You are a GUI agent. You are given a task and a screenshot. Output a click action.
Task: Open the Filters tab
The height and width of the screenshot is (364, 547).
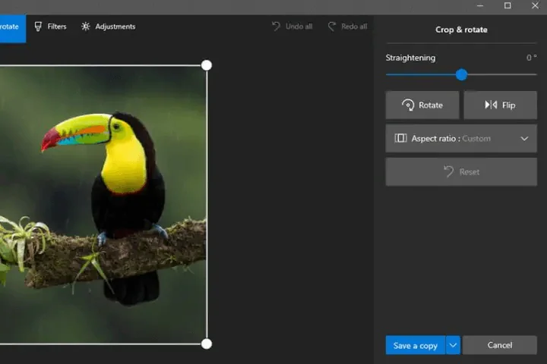pyautogui.click(x=51, y=27)
